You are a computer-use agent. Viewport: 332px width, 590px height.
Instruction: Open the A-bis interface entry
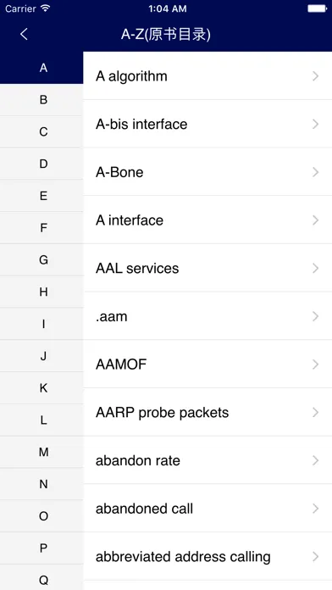[207, 124]
